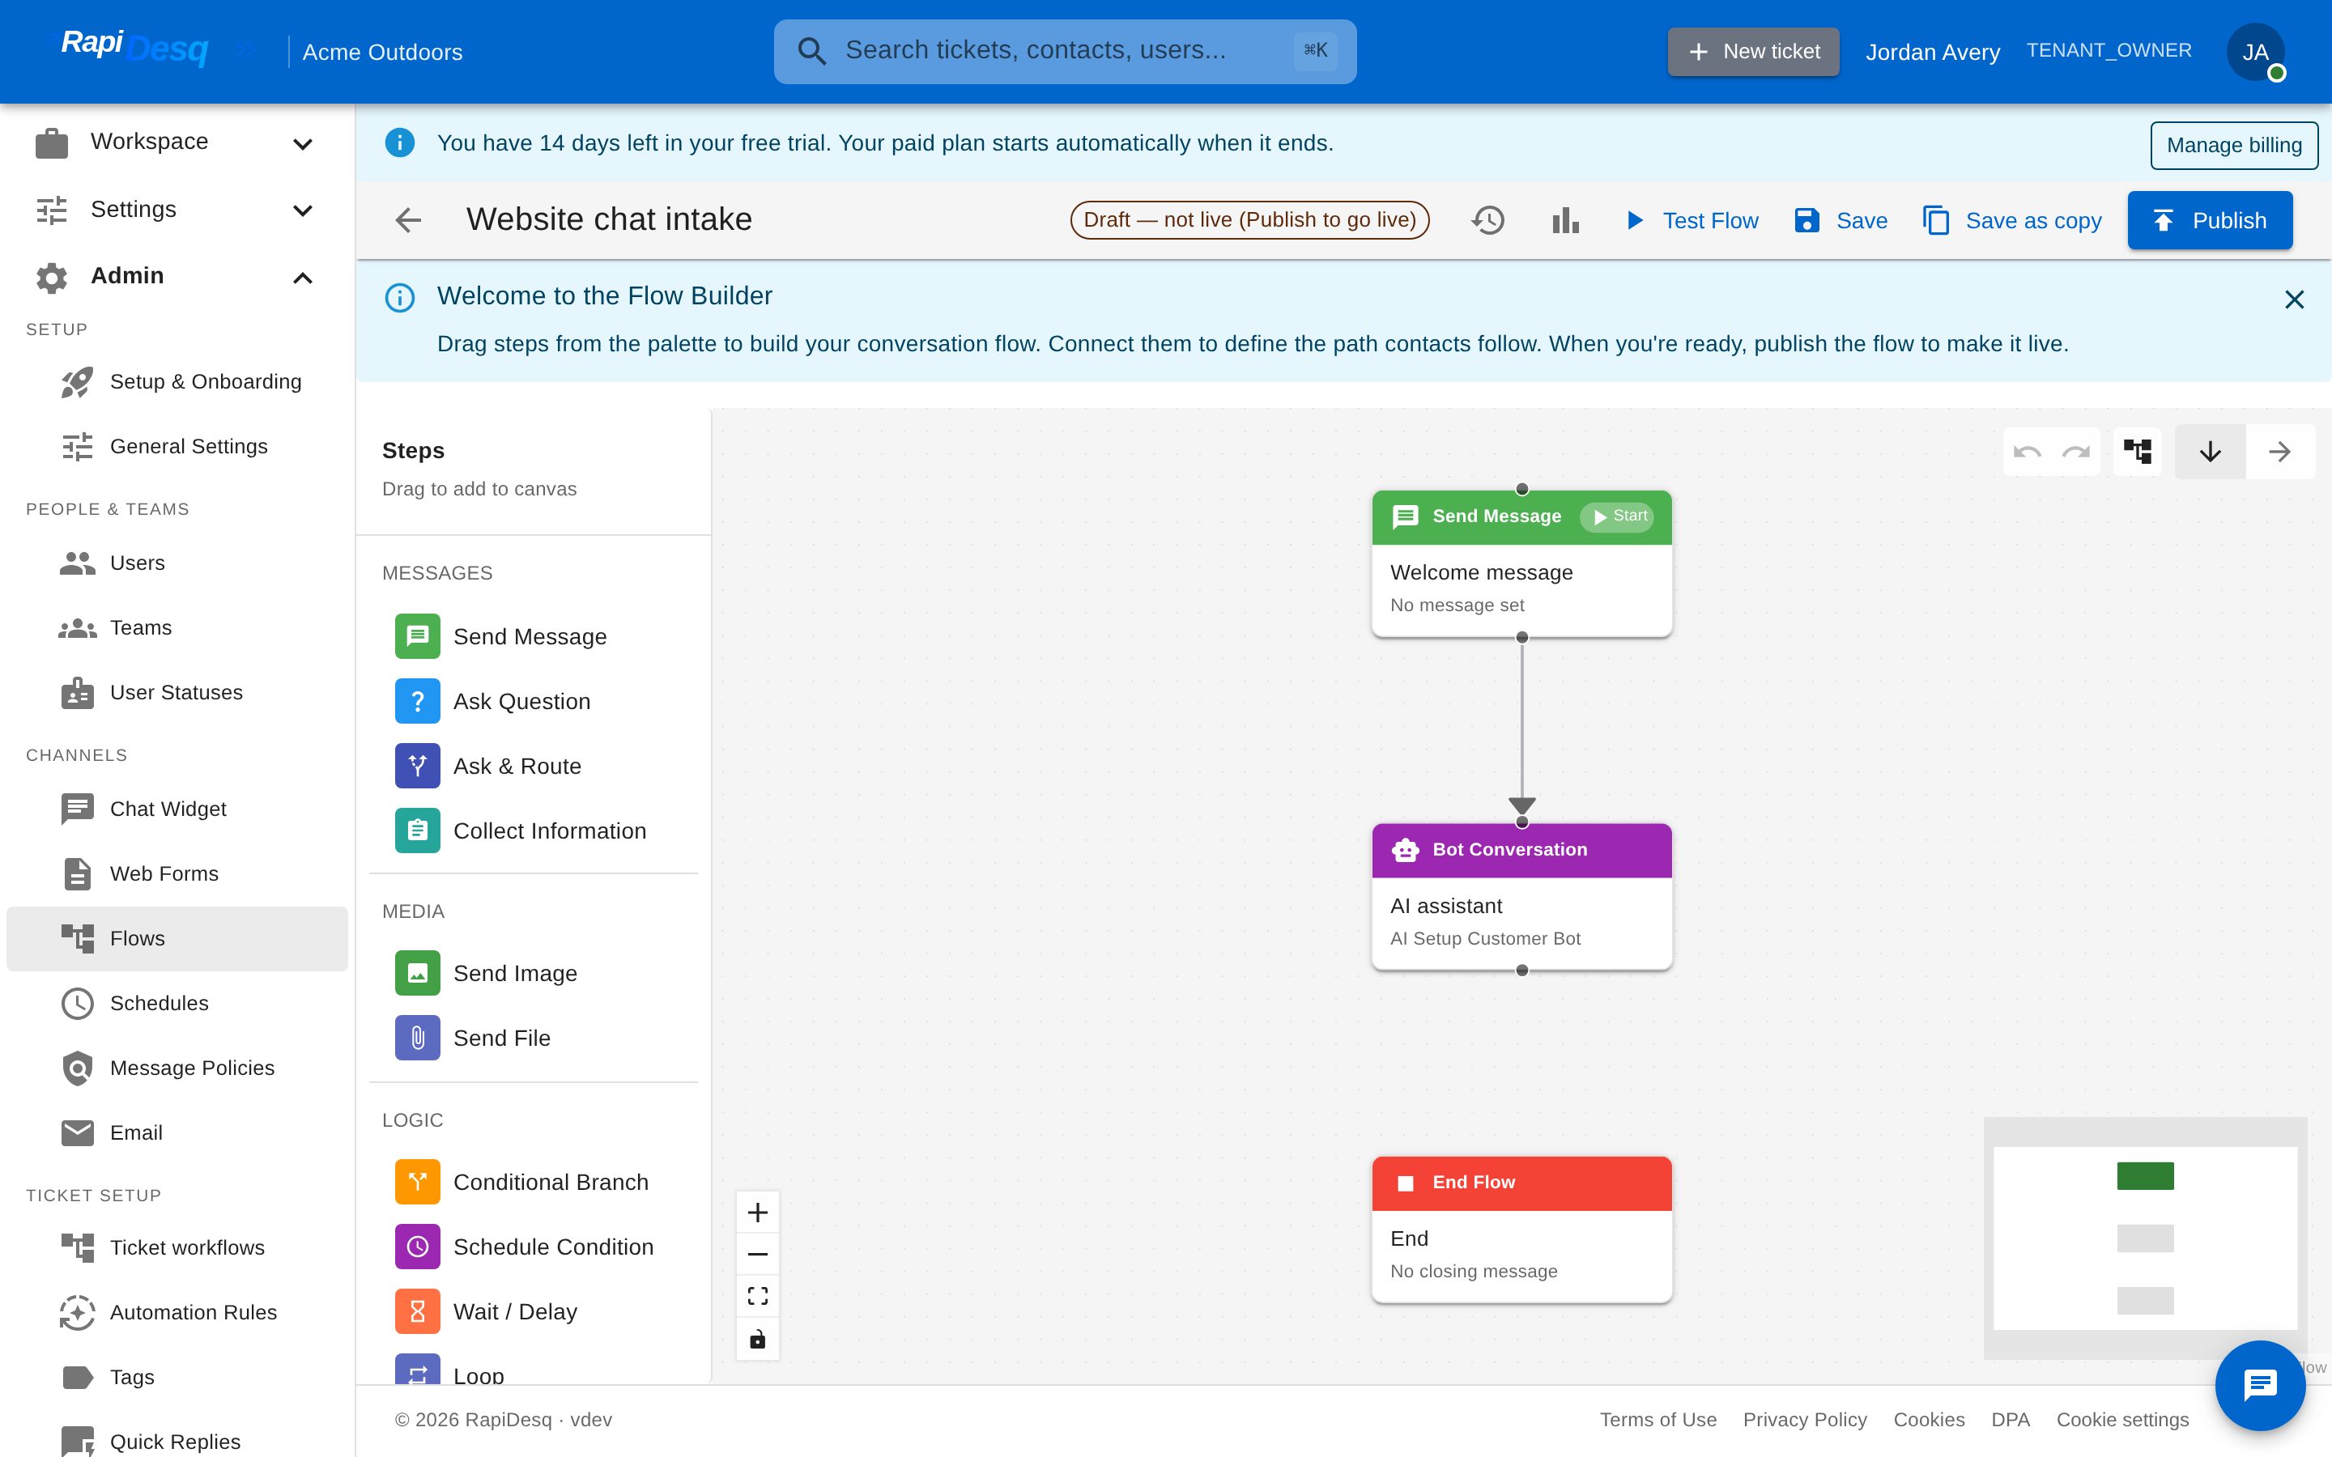Image resolution: width=2332 pixels, height=1457 pixels.
Task: Select the Ask Question step in palette
Action: click(x=533, y=700)
